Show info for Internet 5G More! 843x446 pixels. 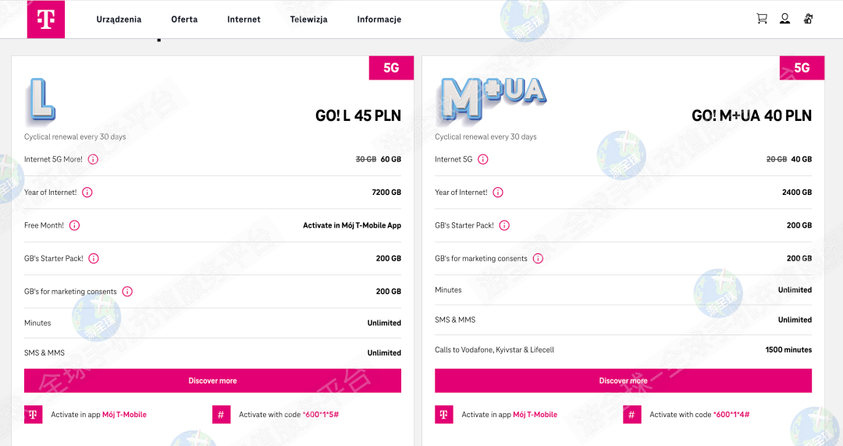tap(93, 159)
